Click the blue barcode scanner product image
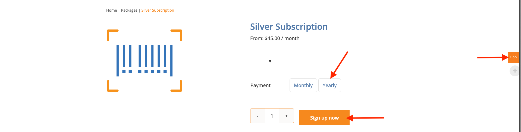This screenshot has height=132, width=521. click(x=145, y=61)
